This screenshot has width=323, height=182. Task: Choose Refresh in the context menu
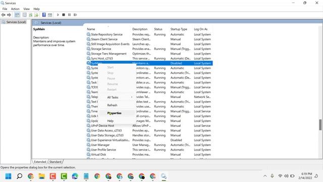click(117, 105)
